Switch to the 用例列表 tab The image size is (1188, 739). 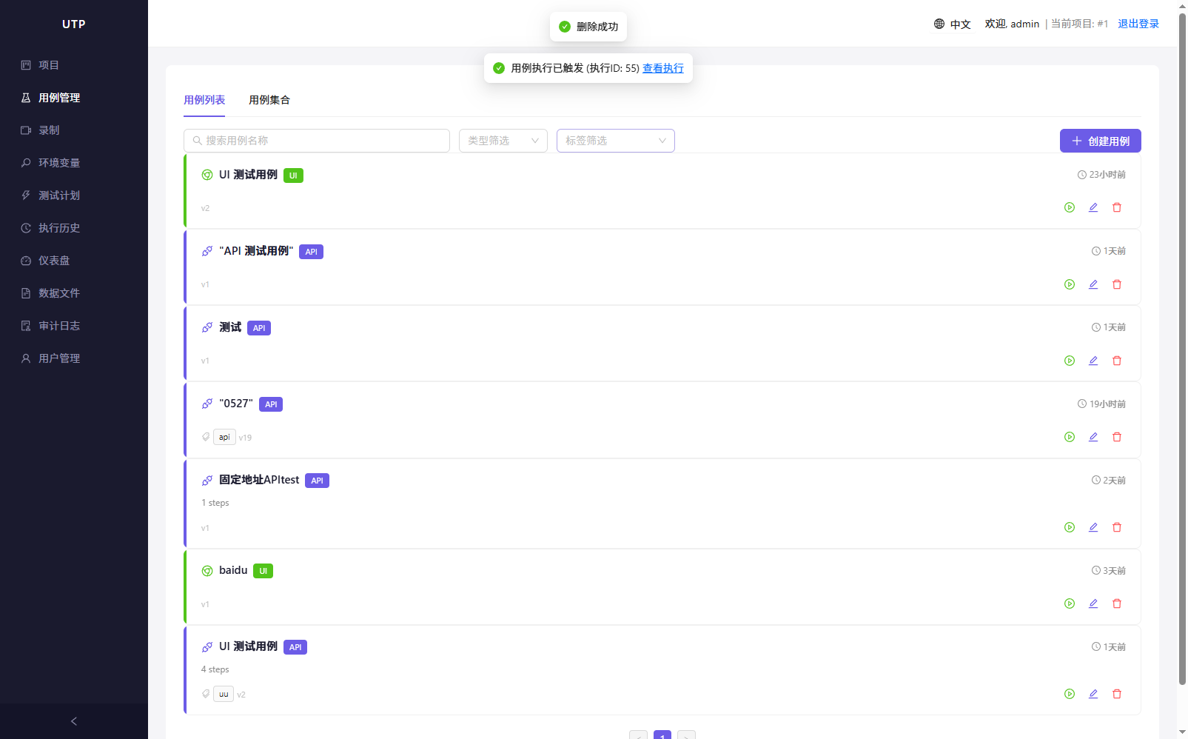point(204,100)
